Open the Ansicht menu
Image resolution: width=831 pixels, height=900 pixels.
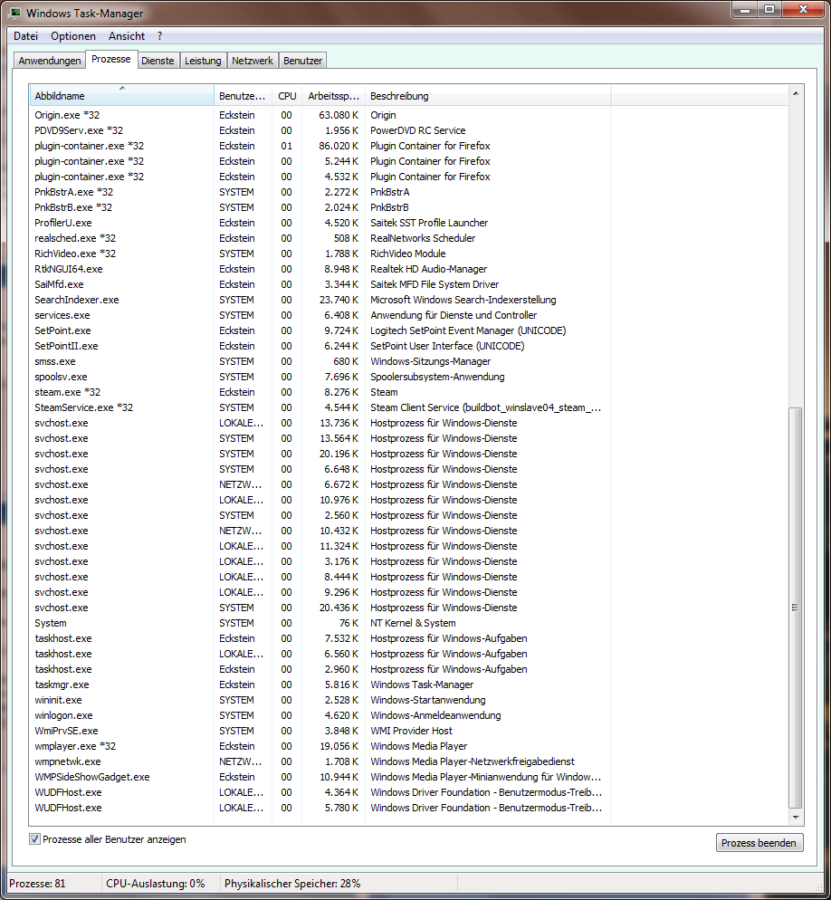pyautogui.click(x=127, y=35)
